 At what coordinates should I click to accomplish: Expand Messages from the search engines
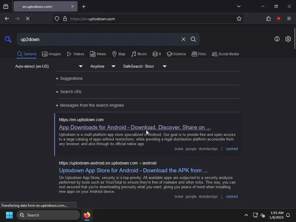[90, 105]
